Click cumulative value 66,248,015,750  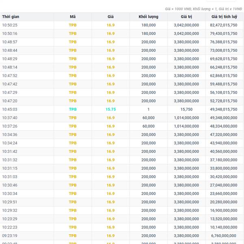click(224, 67)
